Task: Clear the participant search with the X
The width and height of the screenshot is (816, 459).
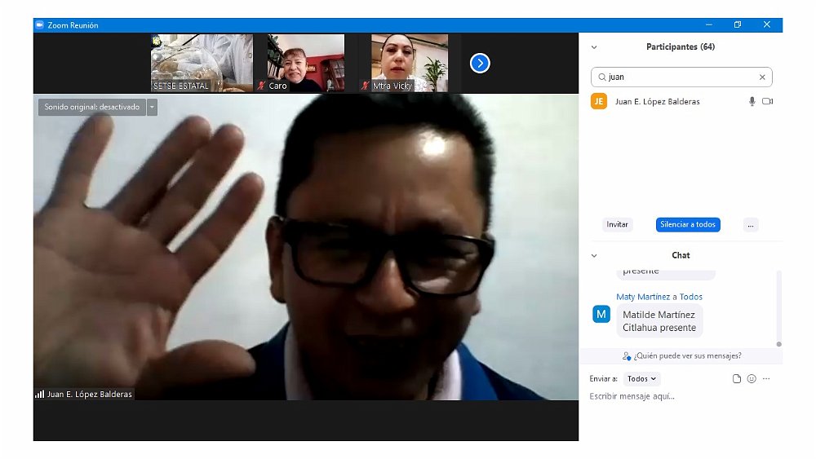Action: tap(762, 77)
